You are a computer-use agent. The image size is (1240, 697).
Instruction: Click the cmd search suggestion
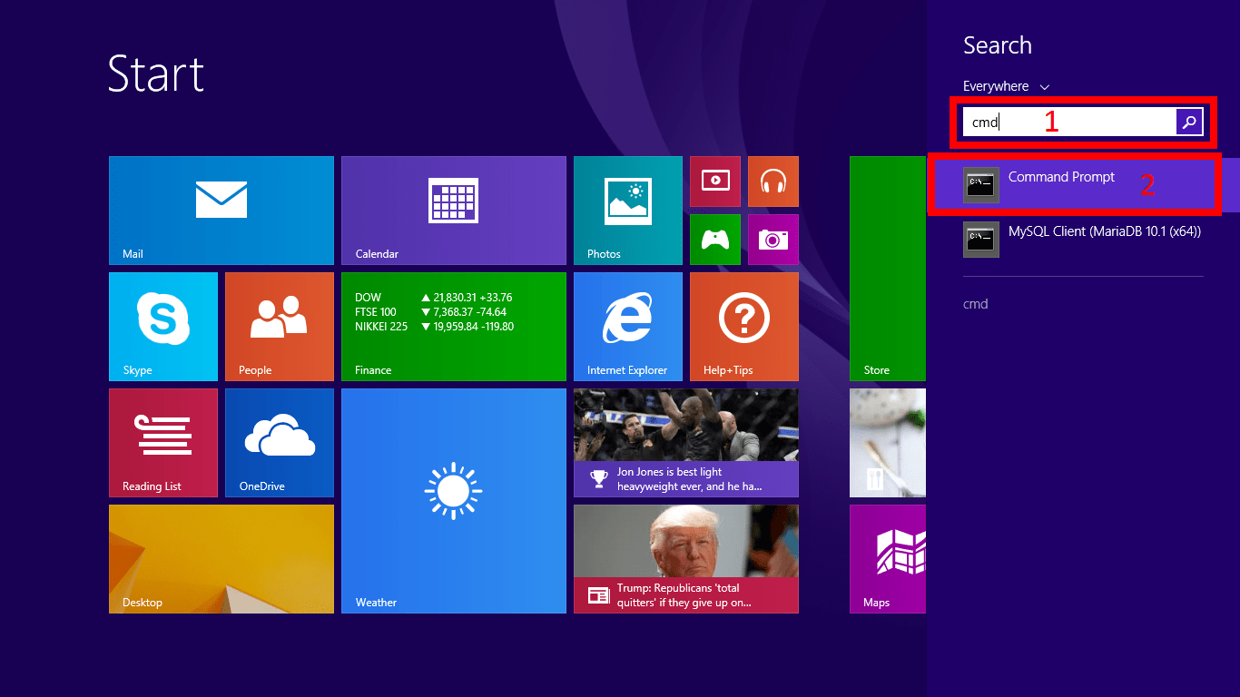(x=975, y=304)
